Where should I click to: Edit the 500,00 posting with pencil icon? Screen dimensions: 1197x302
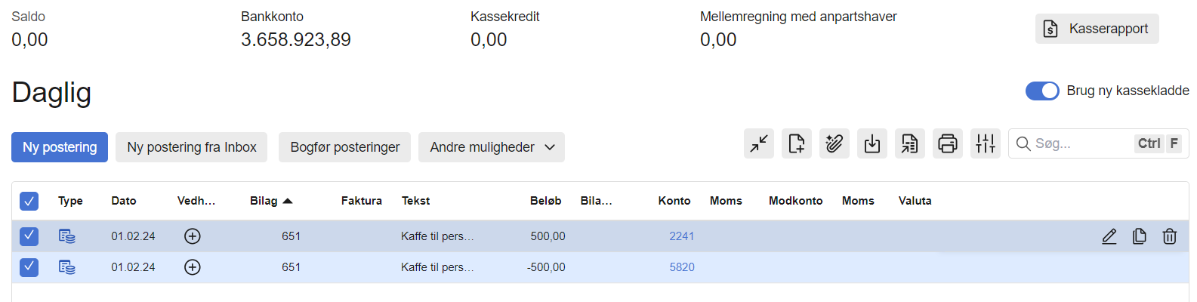(x=1109, y=236)
